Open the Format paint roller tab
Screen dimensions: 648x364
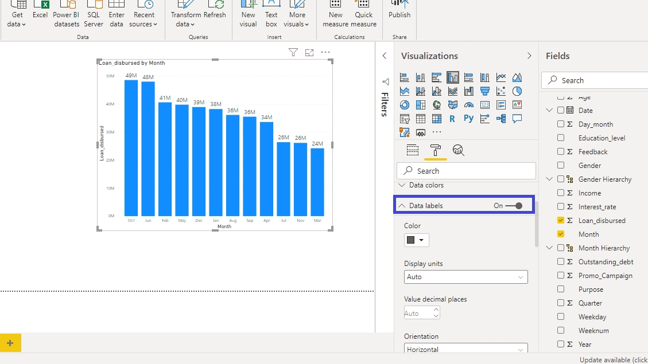(x=436, y=151)
